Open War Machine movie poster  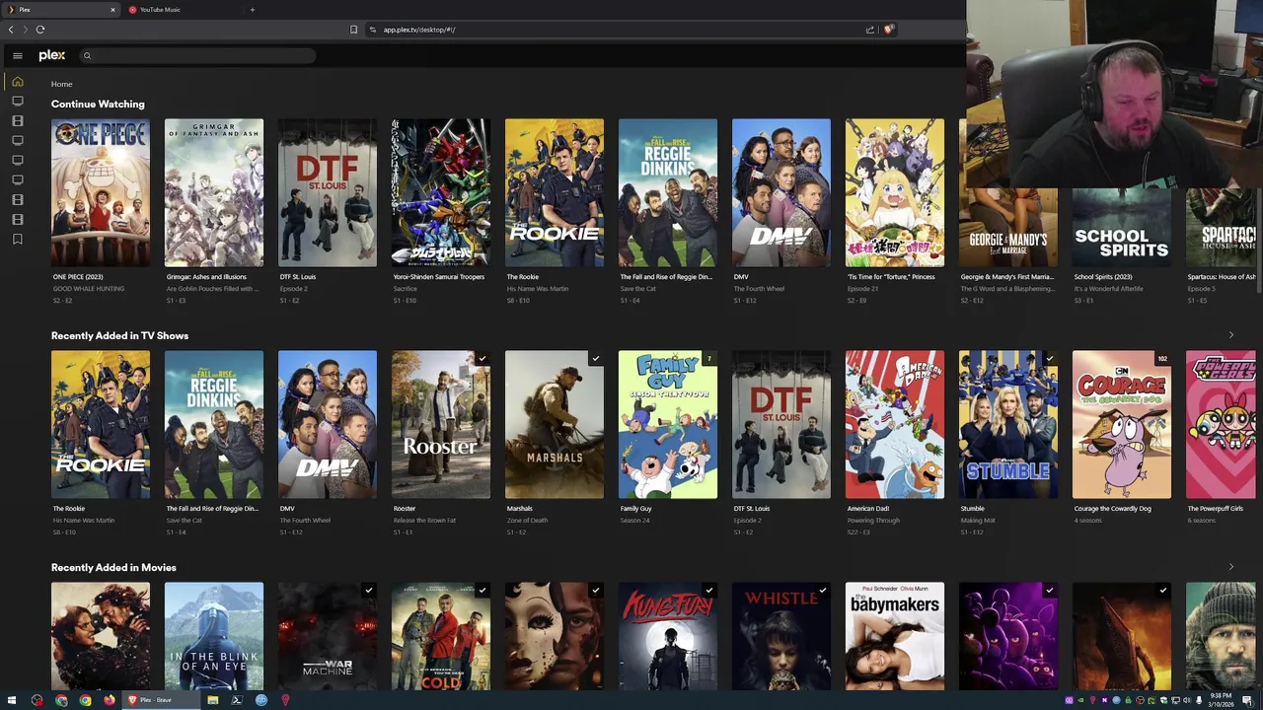[x=328, y=636]
